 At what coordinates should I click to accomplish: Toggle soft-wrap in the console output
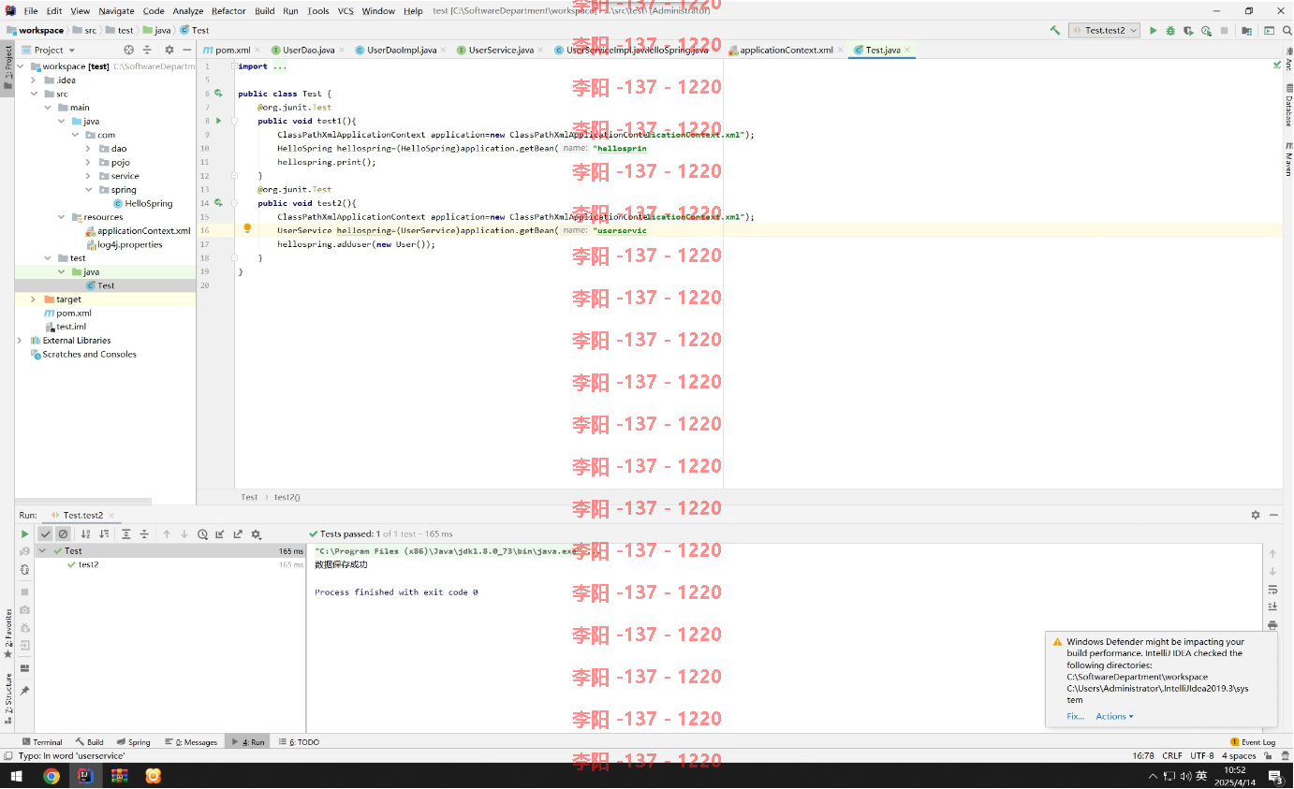coord(1272,589)
